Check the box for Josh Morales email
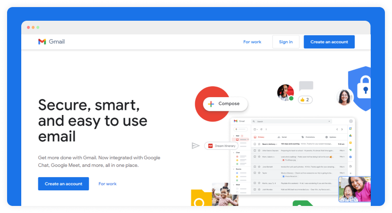Viewport: 392px width, 213px height. (x=255, y=189)
